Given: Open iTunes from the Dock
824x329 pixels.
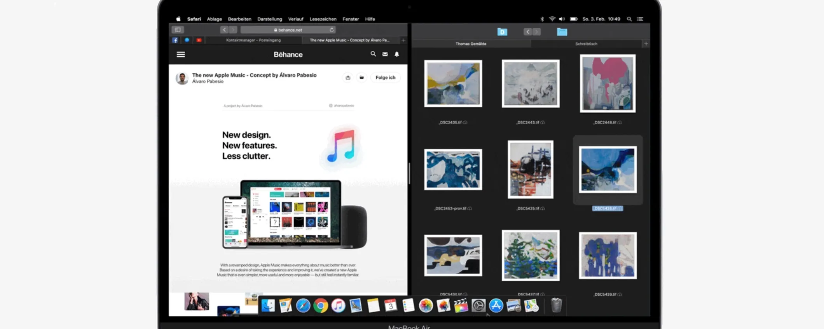Looking at the screenshot, I should point(338,306).
